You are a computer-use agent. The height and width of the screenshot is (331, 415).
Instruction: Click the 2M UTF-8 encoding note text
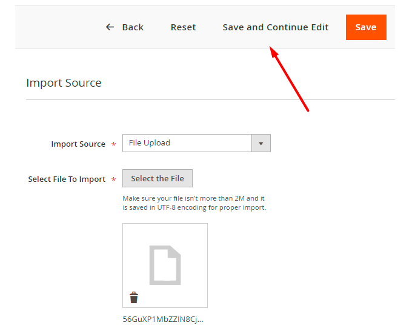coord(194,203)
